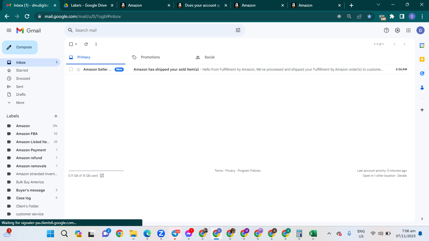
Task: Open File Explorer from the taskbar
Action: click(x=133, y=233)
